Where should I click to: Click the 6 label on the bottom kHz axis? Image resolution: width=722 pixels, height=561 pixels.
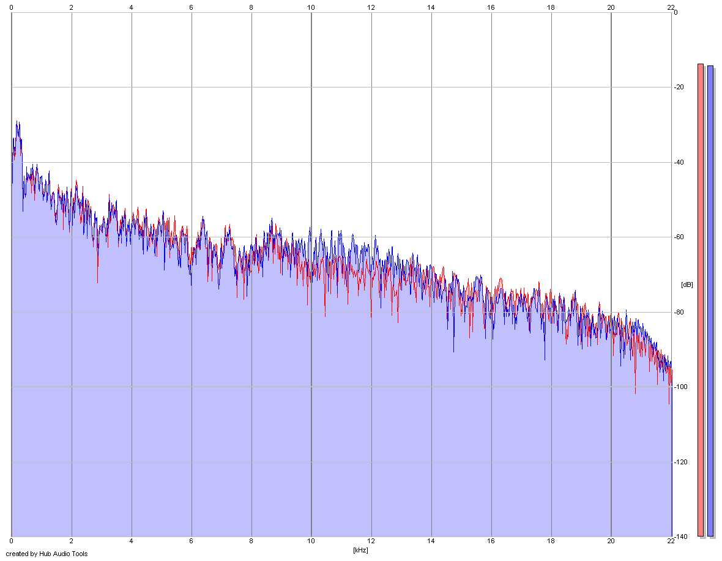pyautogui.click(x=191, y=541)
